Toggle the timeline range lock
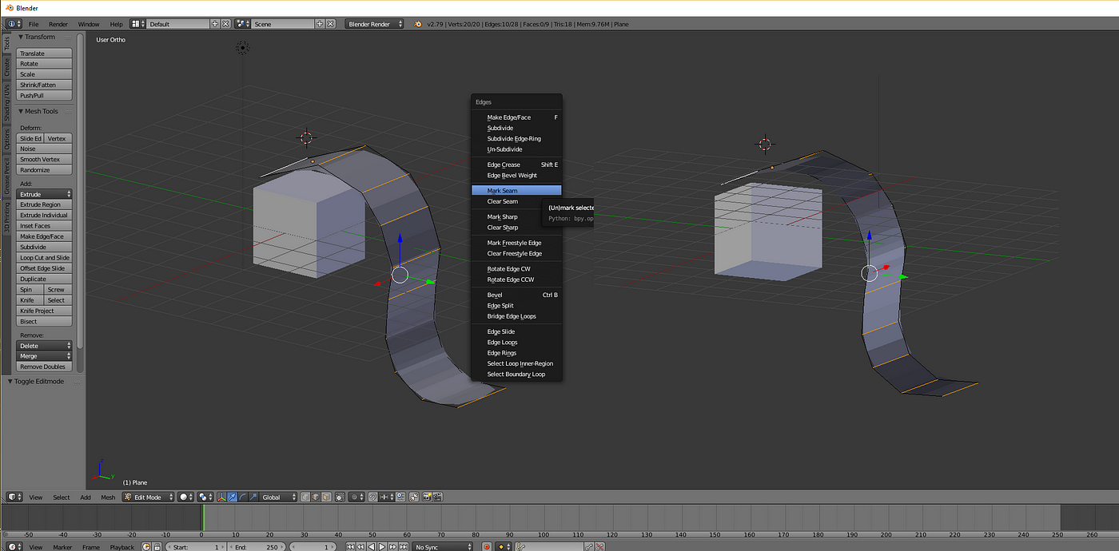The width and height of the screenshot is (1119, 551). click(157, 547)
